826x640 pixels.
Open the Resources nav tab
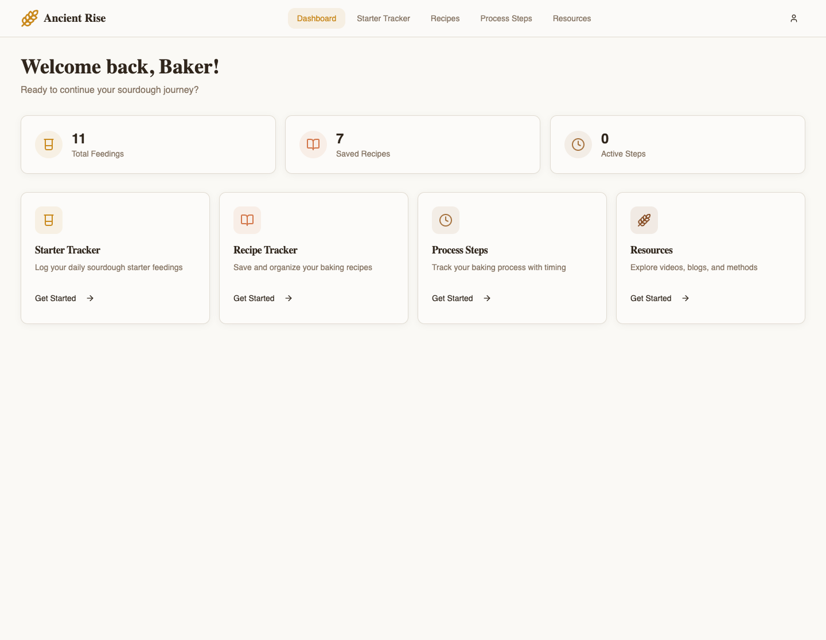click(x=572, y=18)
